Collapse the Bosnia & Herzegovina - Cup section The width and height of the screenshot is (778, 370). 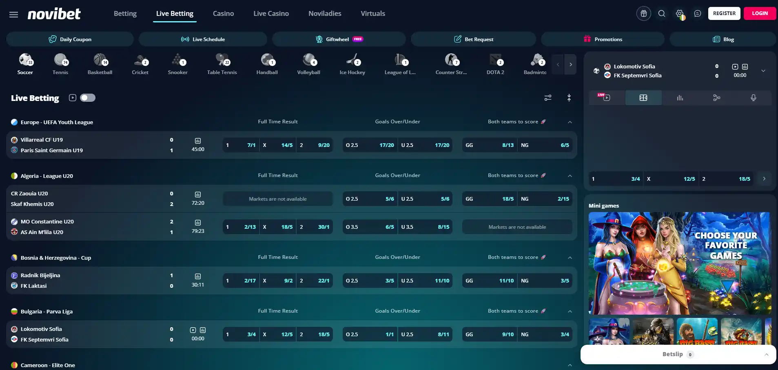(x=570, y=258)
